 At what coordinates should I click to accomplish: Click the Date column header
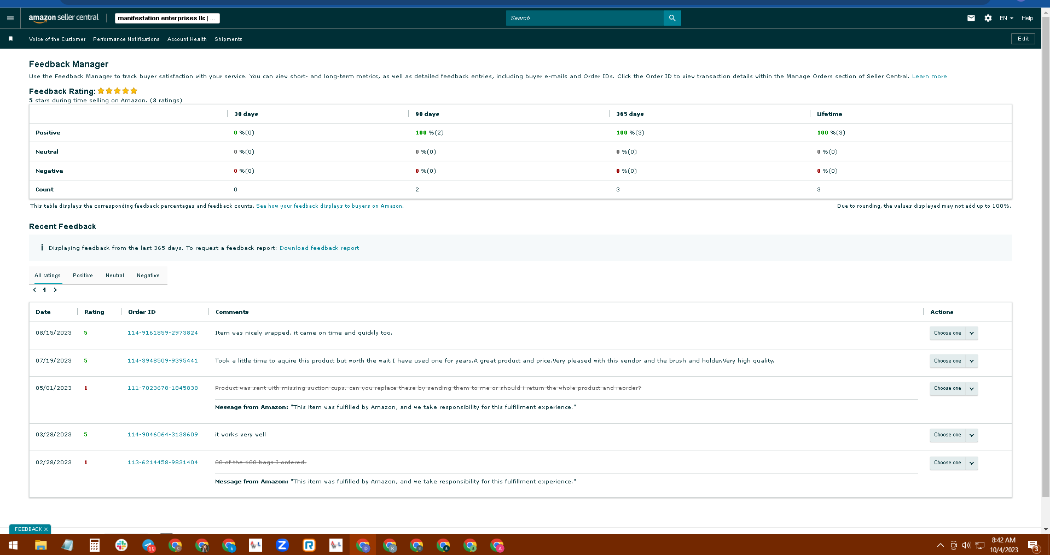pyautogui.click(x=43, y=312)
